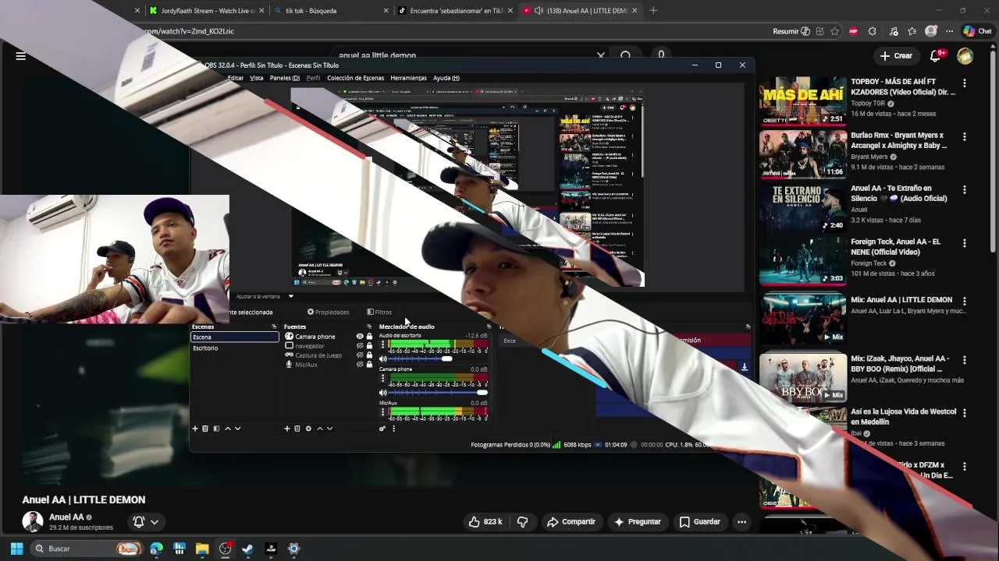The image size is (999, 561).
Task: Open the Audio del escritorio options dots
Action: tap(382, 345)
